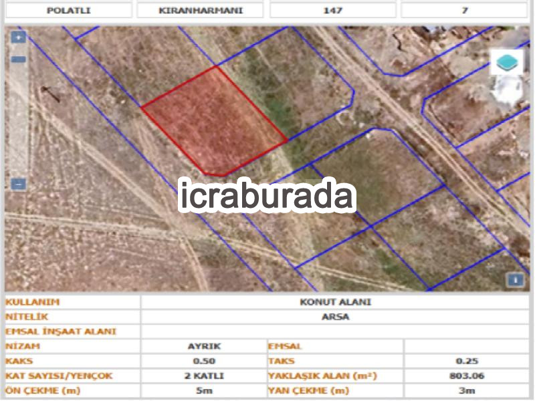The image size is (535, 401).
Task: Click the 2 KATLI value
Action: coord(204,376)
